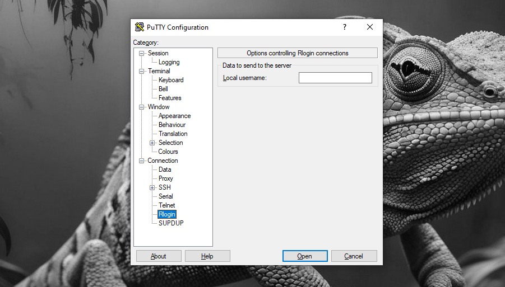Open the Keyboard settings panel
Screen dimensions: 505x287
click(171, 80)
